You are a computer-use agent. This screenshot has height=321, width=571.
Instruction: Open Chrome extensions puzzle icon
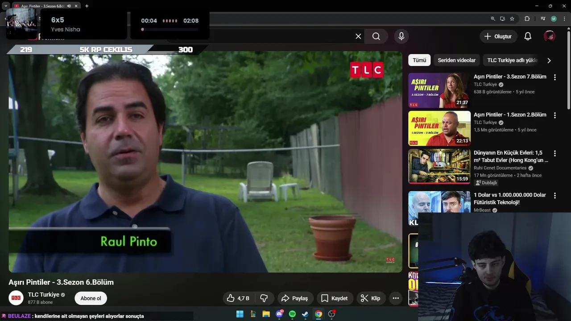coord(527,19)
